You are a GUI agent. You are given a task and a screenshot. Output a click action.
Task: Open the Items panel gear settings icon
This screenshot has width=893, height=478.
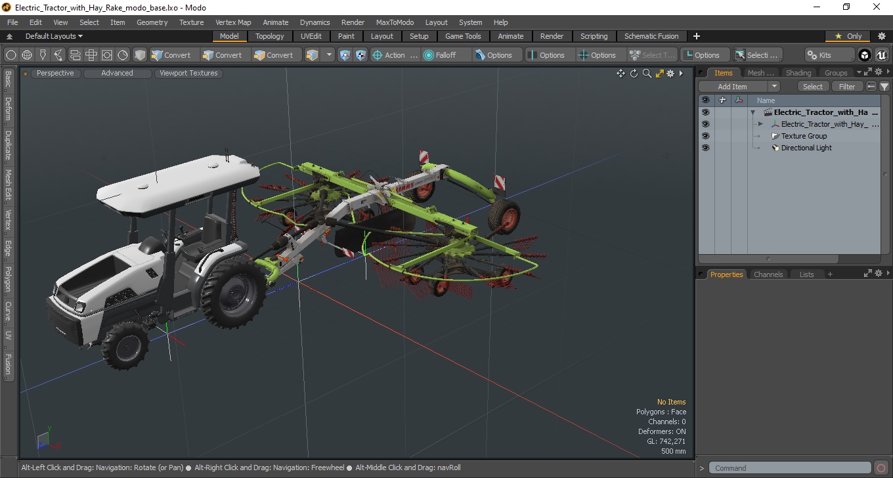pyautogui.click(x=877, y=72)
